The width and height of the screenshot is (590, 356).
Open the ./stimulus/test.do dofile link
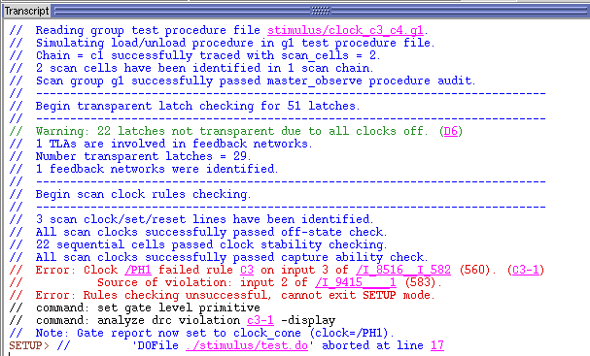[247, 345]
